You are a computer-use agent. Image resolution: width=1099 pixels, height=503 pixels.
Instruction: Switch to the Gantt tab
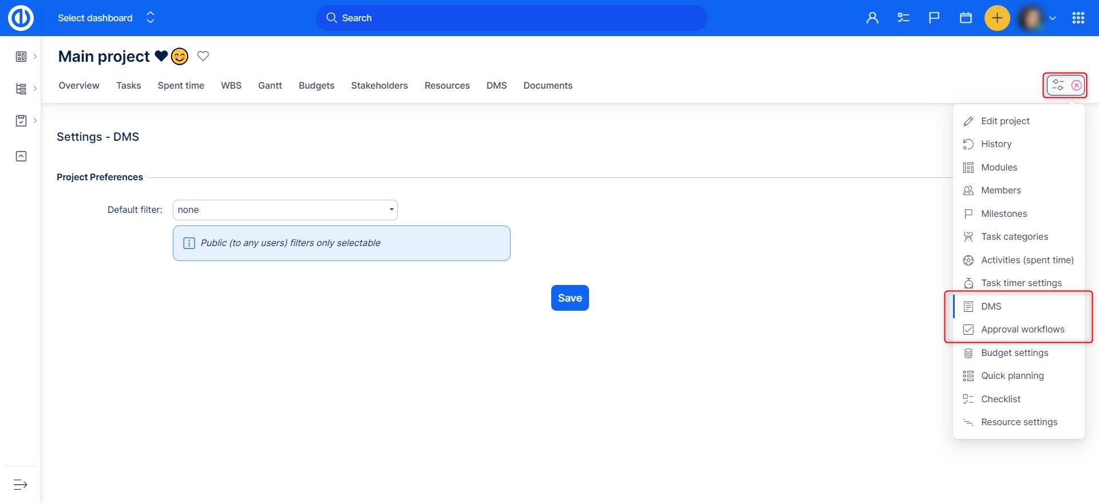(x=270, y=85)
